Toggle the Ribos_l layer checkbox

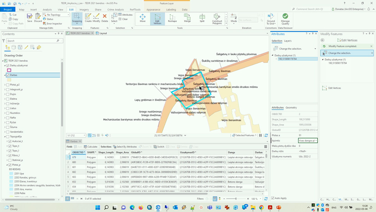click(x=10, y=155)
